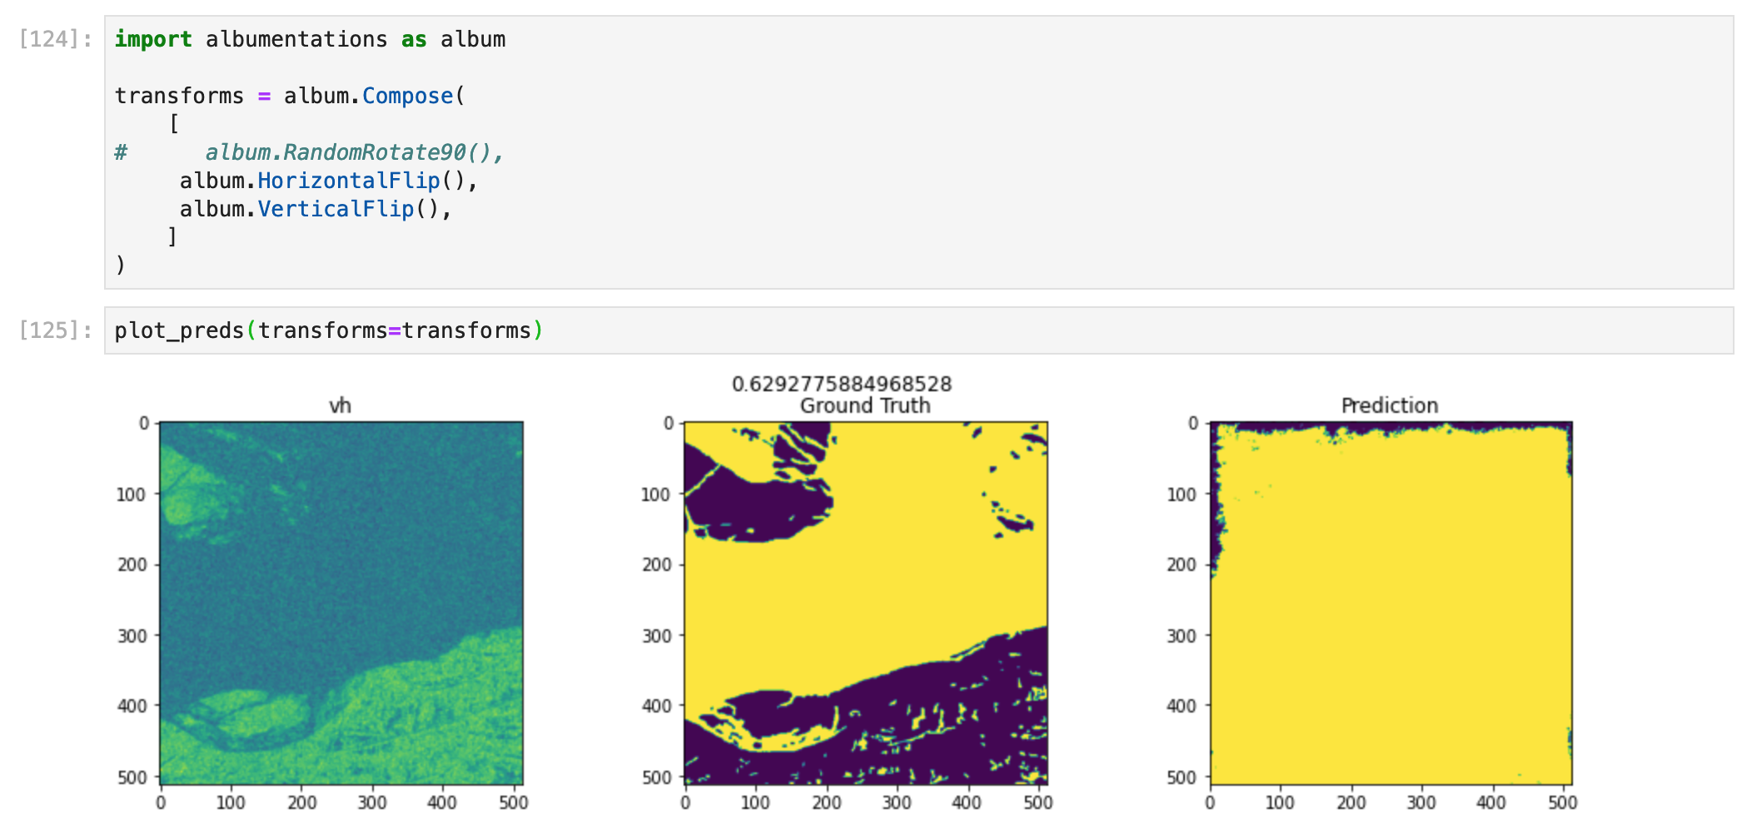Click 'HorizontalFlip' in the code
This screenshot has height=829, width=1747.
pos(349,181)
